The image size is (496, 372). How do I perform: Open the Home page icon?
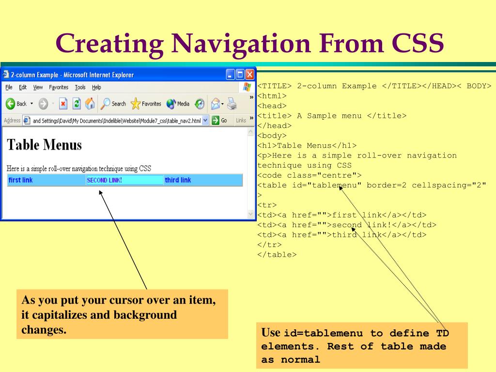90,104
